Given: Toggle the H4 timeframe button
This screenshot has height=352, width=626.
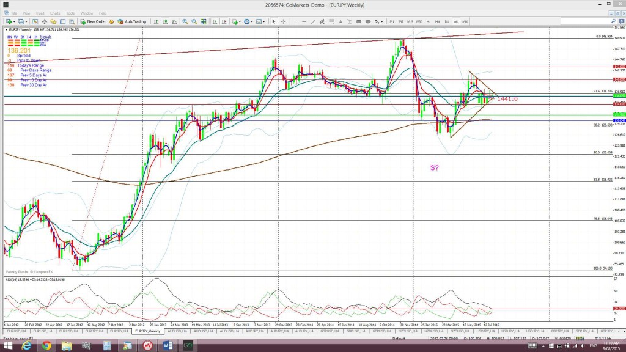Looking at the screenshot, I should point(438,21).
